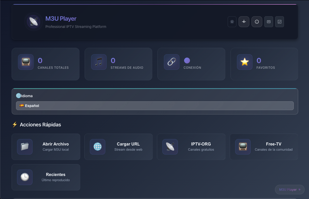Viewport: 309px width, 199px height.
Task: Click the Professional IPTV Streaming Platform subtitle
Action: pos(76,27)
